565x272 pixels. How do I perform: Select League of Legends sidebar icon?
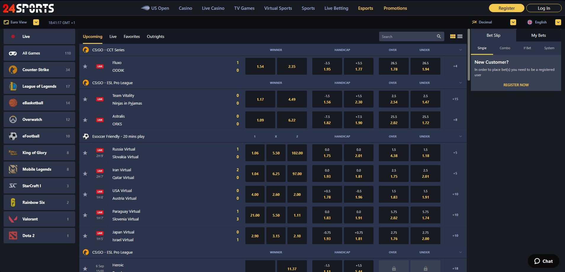pos(13,86)
